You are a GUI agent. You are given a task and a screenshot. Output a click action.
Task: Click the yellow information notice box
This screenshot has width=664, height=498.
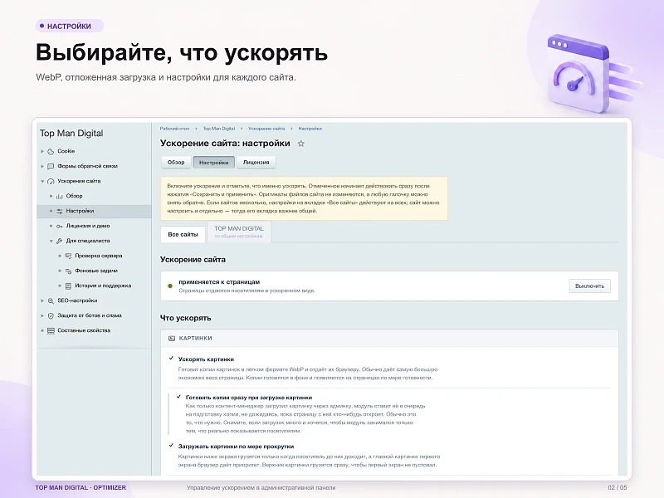304,198
